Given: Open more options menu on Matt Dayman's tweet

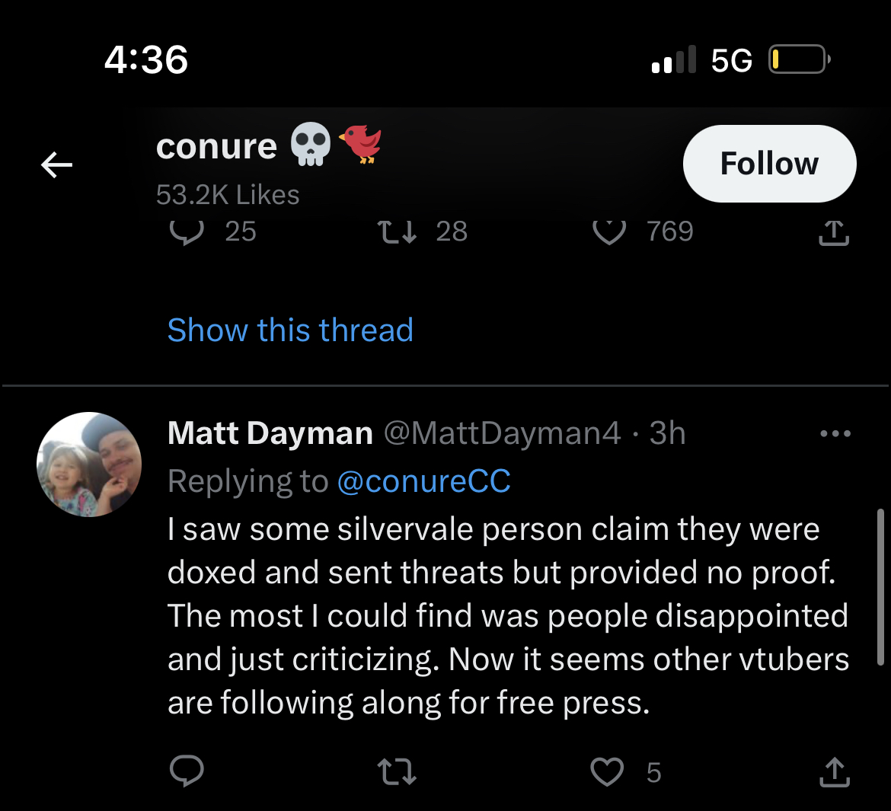Looking at the screenshot, I should pyautogui.click(x=835, y=433).
